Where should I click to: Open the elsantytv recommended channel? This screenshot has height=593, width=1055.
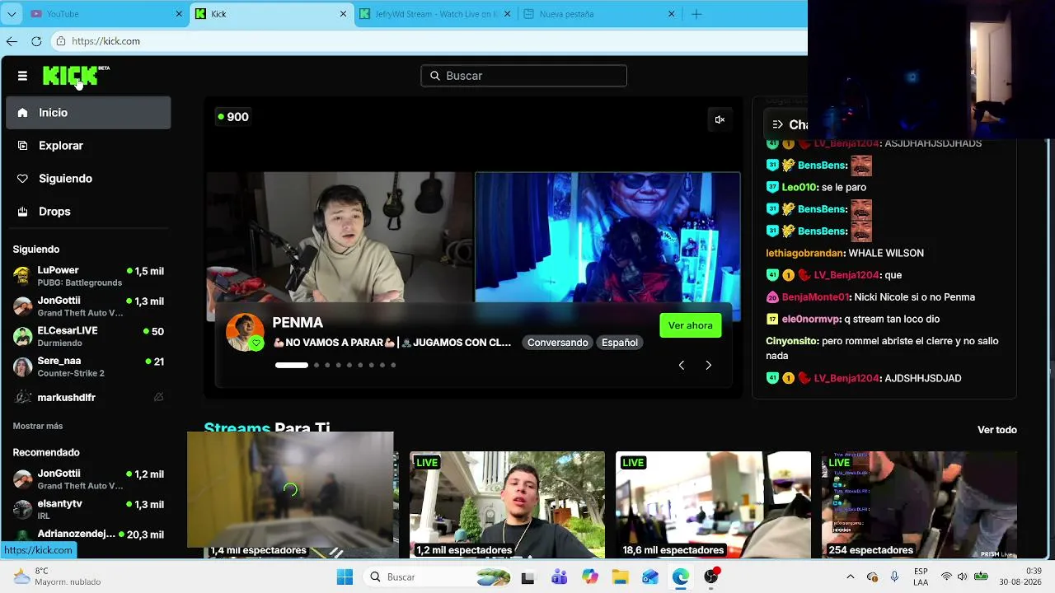coord(88,509)
